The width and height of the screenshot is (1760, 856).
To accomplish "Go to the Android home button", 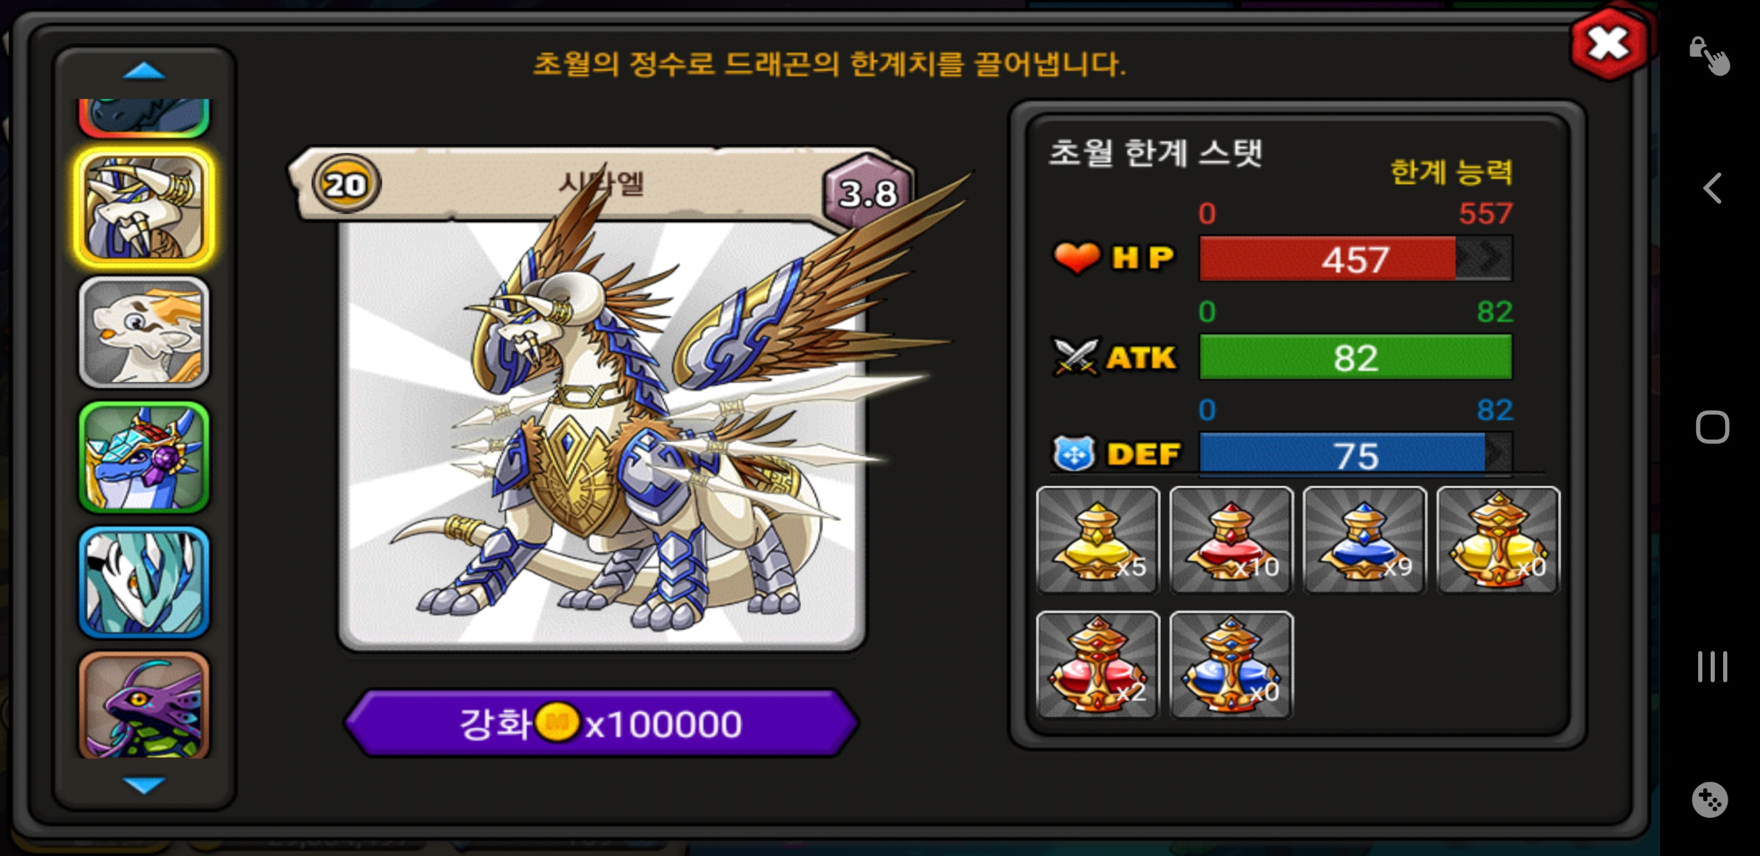I will [x=1712, y=427].
